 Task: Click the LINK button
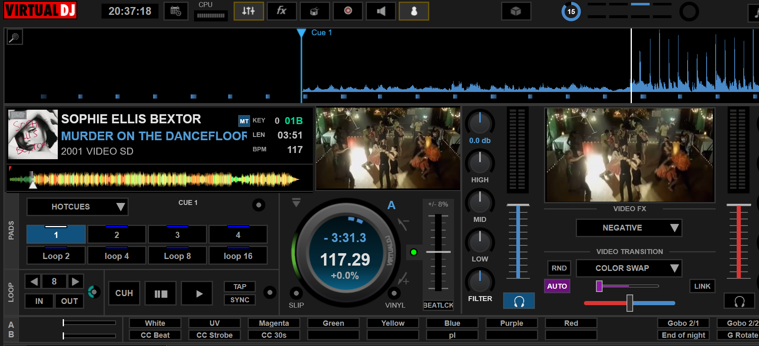[x=702, y=286]
